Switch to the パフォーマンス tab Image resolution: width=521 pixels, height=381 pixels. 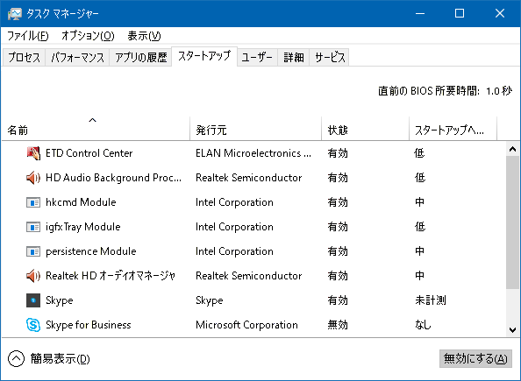77,58
